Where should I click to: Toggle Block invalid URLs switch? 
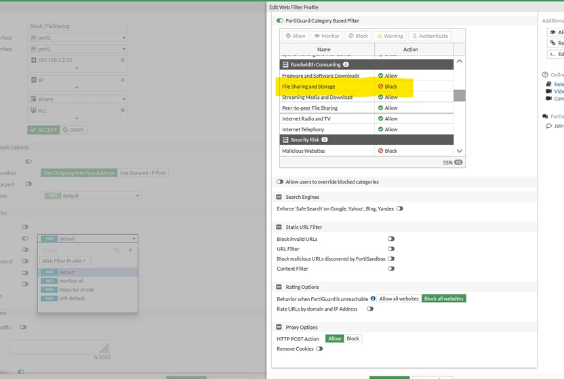point(391,239)
